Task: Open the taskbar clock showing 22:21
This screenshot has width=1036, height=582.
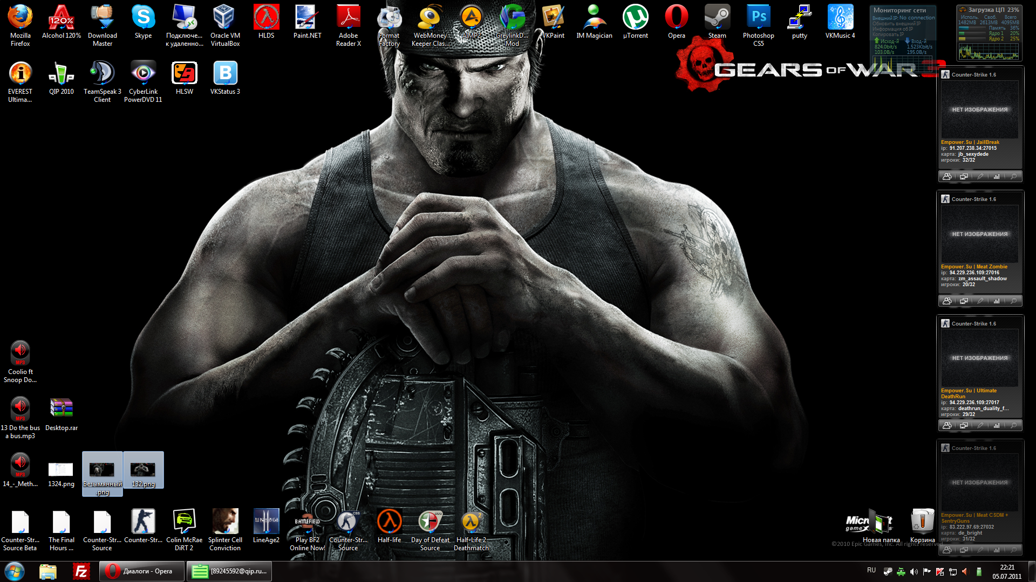Action: pyautogui.click(x=1007, y=572)
